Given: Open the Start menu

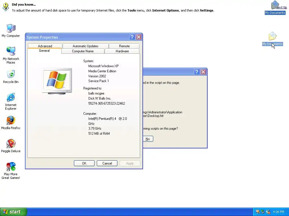Looking at the screenshot, I should tap(14, 212).
